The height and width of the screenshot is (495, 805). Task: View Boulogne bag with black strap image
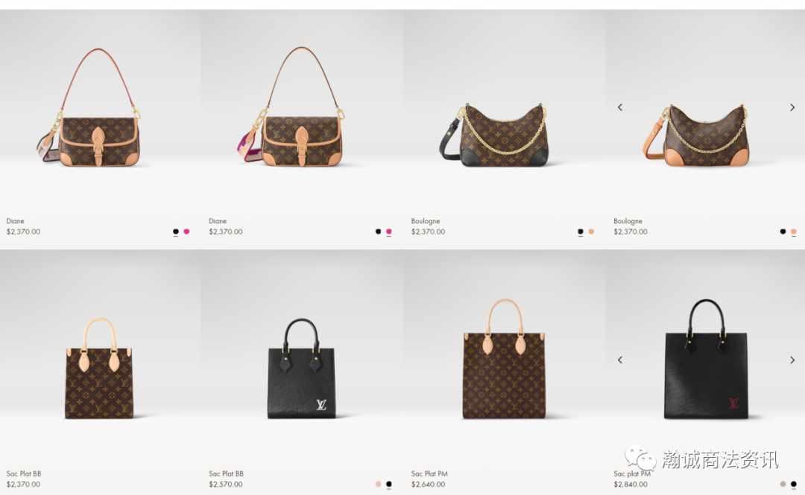pyautogui.click(x=494, y=135)
